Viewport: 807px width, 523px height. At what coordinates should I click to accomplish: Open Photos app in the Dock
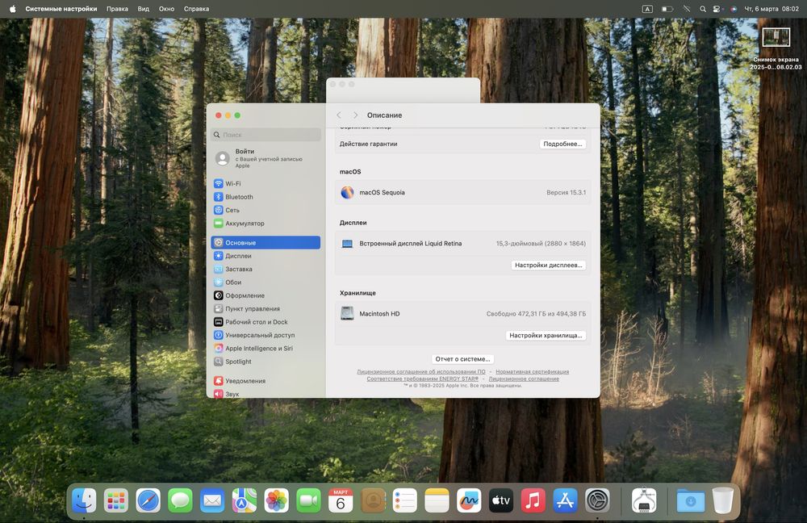(276, 500)
